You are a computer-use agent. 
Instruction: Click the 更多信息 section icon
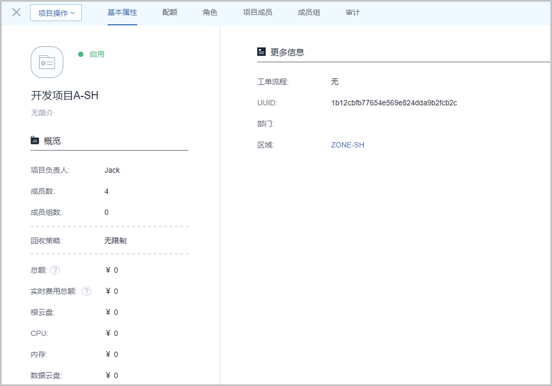tap(262, 52)
